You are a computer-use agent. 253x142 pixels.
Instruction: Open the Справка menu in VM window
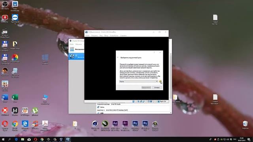[x=123, y=35]
